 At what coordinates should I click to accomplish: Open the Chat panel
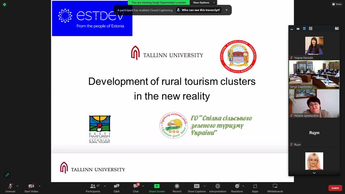[x=136, y=188]
